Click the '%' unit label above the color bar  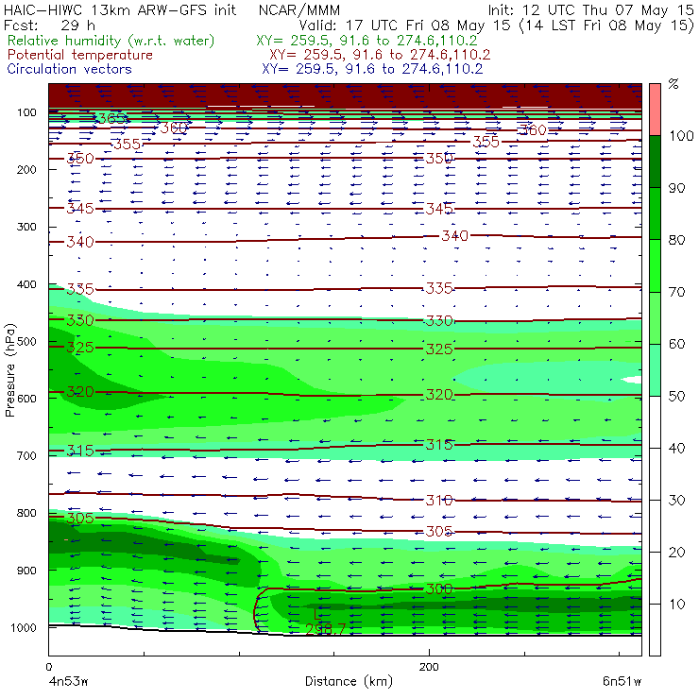(x=673, y=84)
